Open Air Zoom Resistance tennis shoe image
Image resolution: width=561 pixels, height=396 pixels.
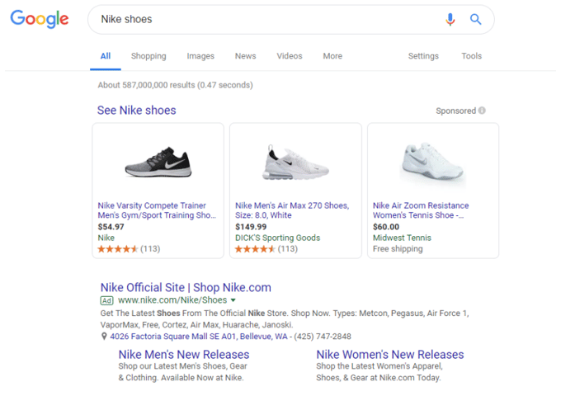pyautogui.click(x=432, y=163)
